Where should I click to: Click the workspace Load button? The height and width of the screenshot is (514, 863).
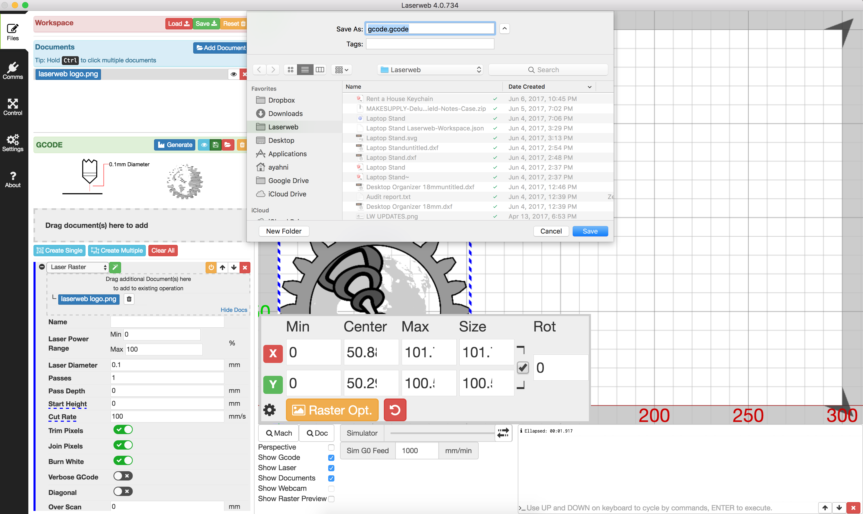pyautogui.click(x=179, y=23)
